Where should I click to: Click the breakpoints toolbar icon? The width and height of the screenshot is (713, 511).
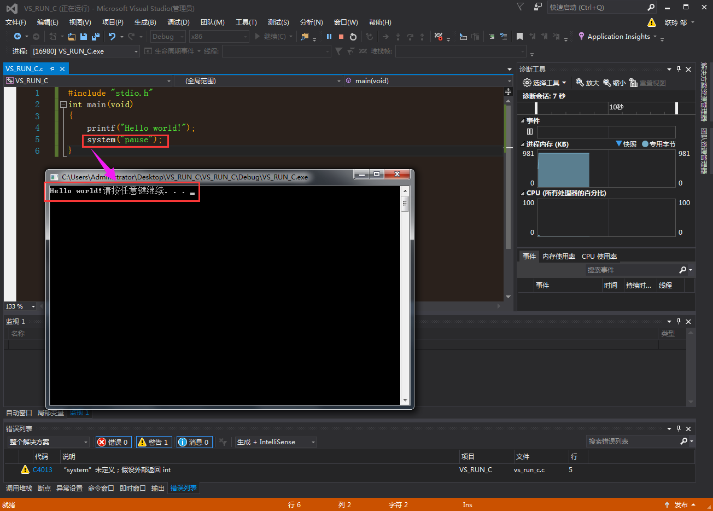439,37
